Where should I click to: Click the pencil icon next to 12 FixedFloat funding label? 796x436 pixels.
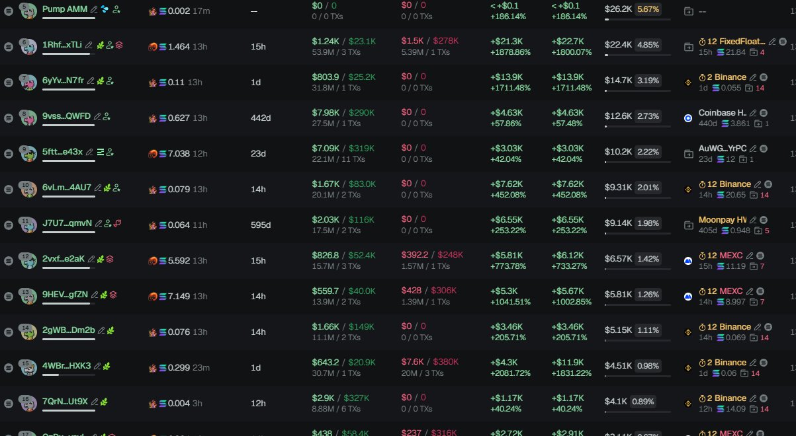(772, 42)
